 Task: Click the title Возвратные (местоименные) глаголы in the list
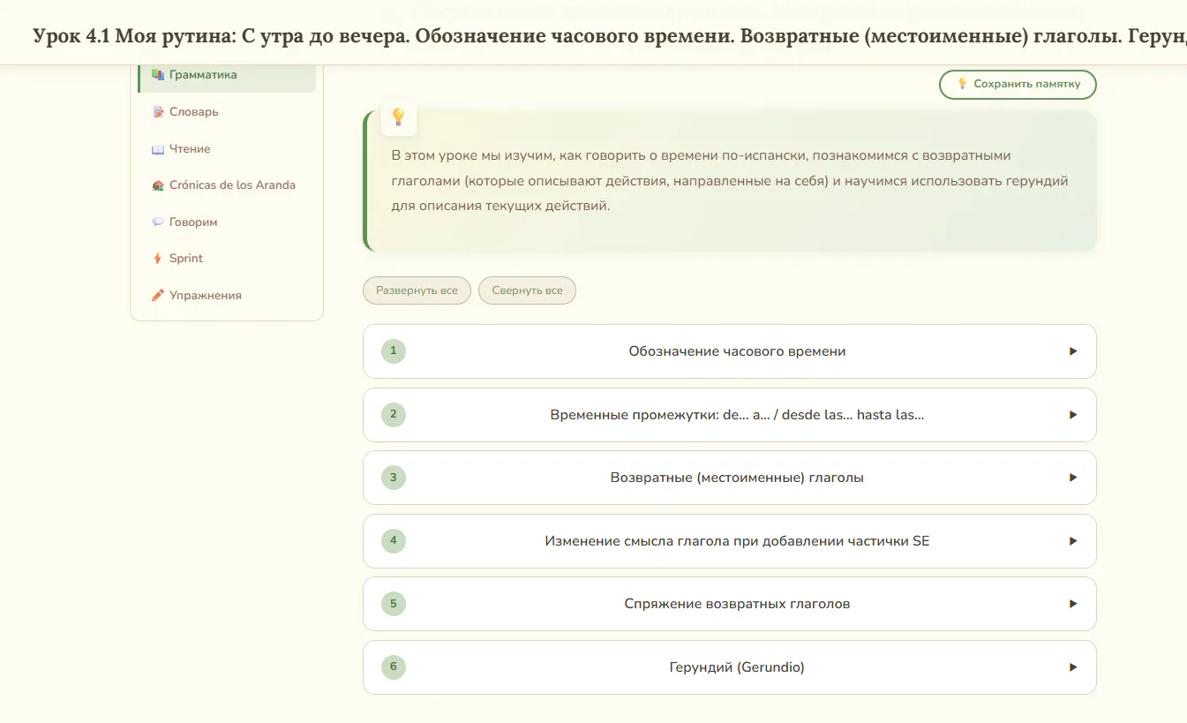pyautogui.click(x=737, y=478)
